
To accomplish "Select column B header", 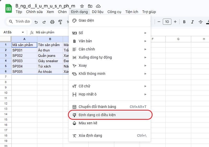I will (x=50, y=39).
